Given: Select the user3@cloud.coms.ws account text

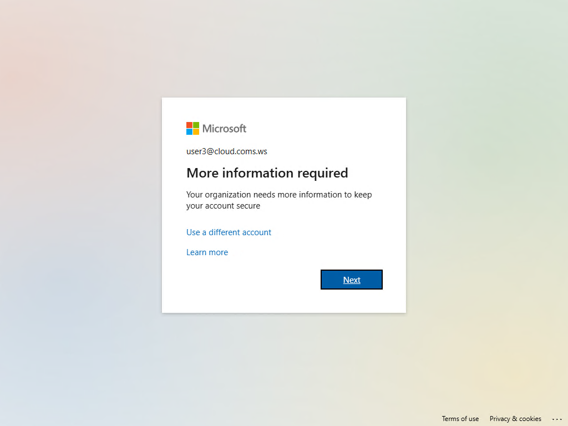Looking at the screenshot, I should [x=227, y=151].
